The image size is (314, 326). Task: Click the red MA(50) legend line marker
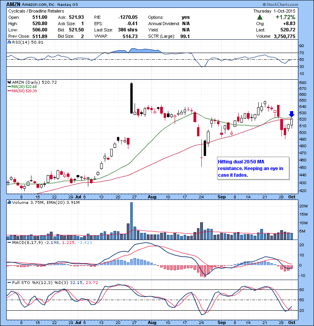pos(9,91)
